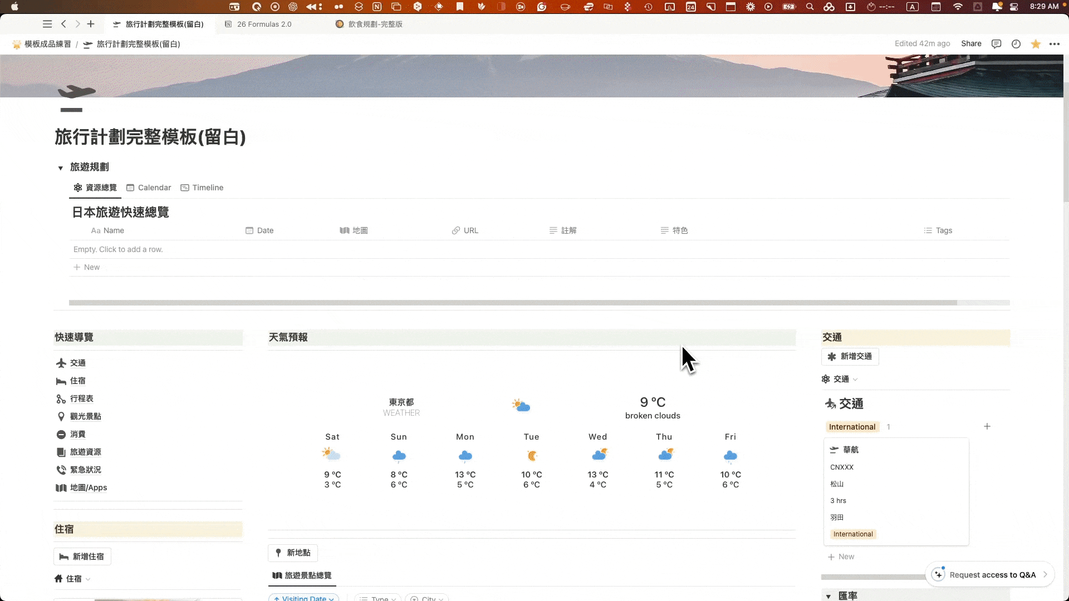The image size is (1069, 601).
Task: Open the 觀光景點 quick navigation link
Action: pyautogui.click(x=85, y=417)
